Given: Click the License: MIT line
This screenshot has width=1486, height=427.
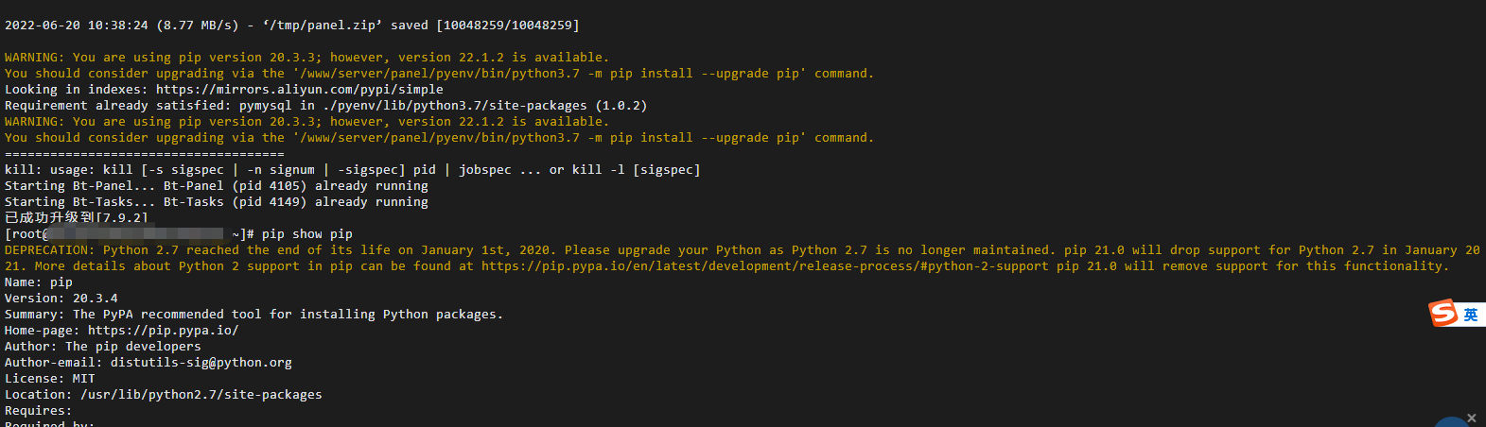Looking at the screenshot, I should [x=50, y=379].
